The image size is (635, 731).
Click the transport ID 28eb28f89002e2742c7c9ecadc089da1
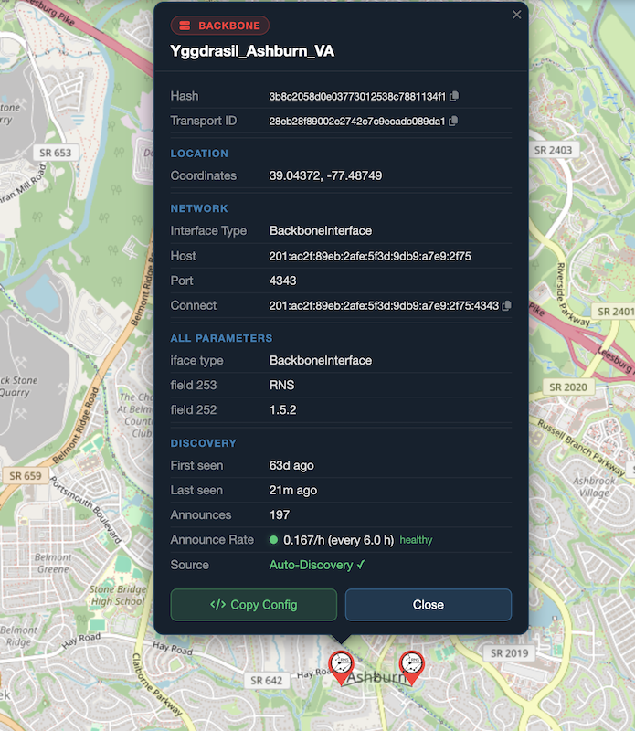point(356,122)
